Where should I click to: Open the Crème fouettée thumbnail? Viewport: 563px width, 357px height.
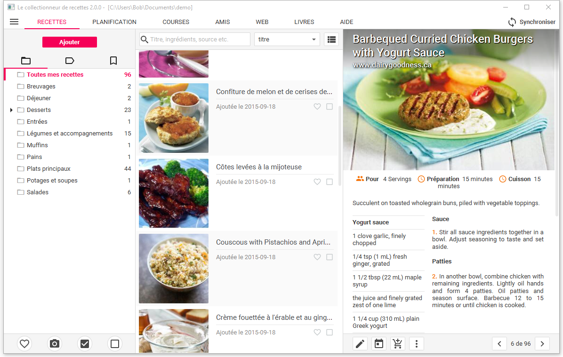coord(174,331)
